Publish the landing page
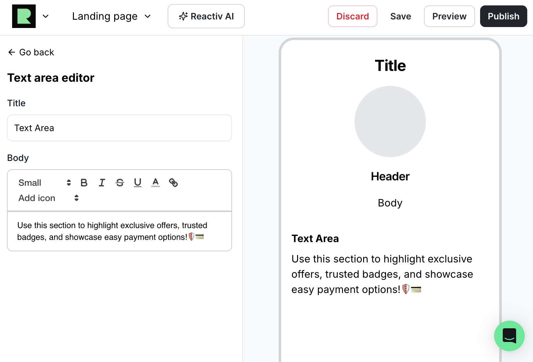533x362 pixels. 503,16
